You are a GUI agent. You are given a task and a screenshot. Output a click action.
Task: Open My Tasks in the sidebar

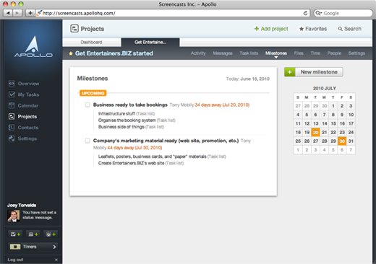(24, 94)
